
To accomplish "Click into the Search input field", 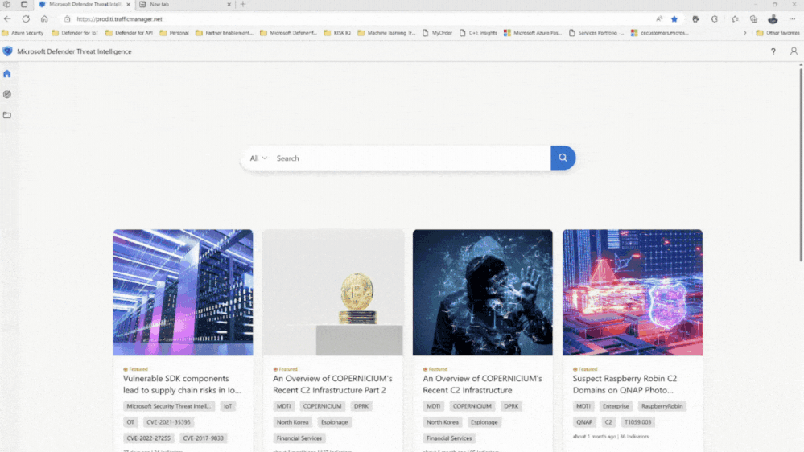I will (x=410, y=158).
